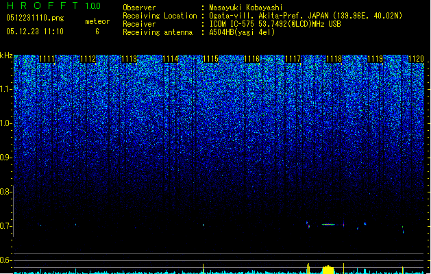431x274 pixels.
Task: Click the filename 0512231110.png
Action: click(35, 18)
